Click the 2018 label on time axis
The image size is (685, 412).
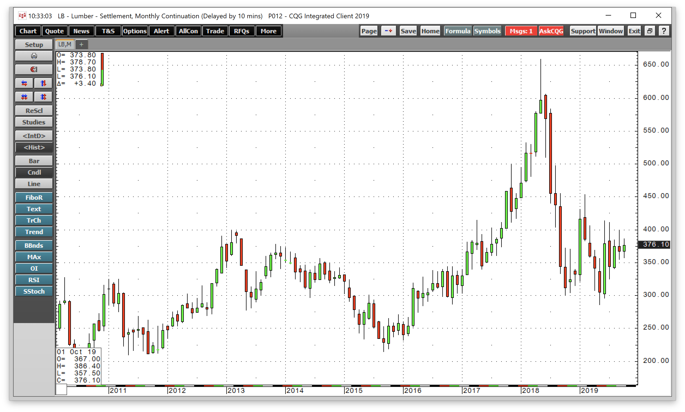(x=530, y=391)
